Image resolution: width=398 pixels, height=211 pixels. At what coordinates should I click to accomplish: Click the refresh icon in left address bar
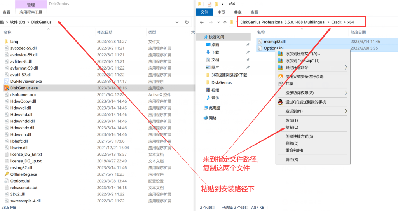[x=187, y=22]
